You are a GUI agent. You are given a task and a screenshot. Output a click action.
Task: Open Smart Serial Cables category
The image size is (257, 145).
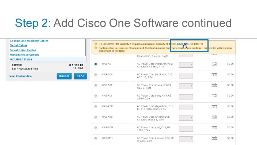[x=23, y=50]
